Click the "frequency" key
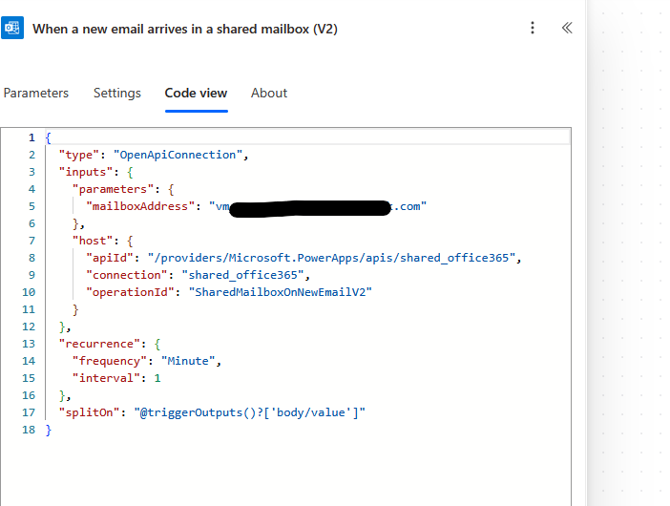This screenshot has height=506, width=670. [110, 361]
